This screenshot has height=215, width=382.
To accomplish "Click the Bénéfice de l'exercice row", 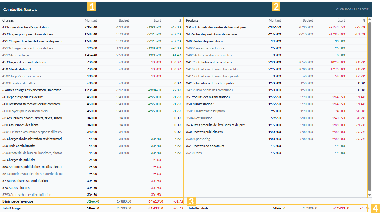I will [x=92, y=201].
